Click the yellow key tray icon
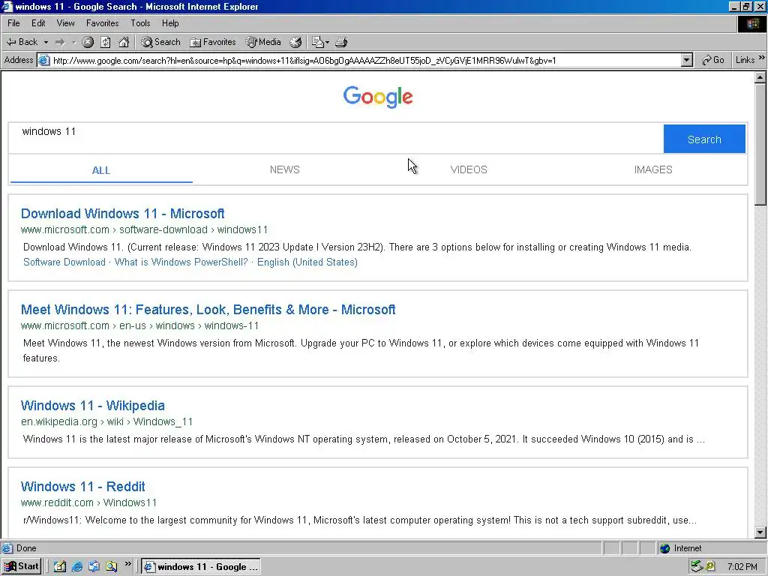This screenshot has width=768, height=576. pos(710,567)
